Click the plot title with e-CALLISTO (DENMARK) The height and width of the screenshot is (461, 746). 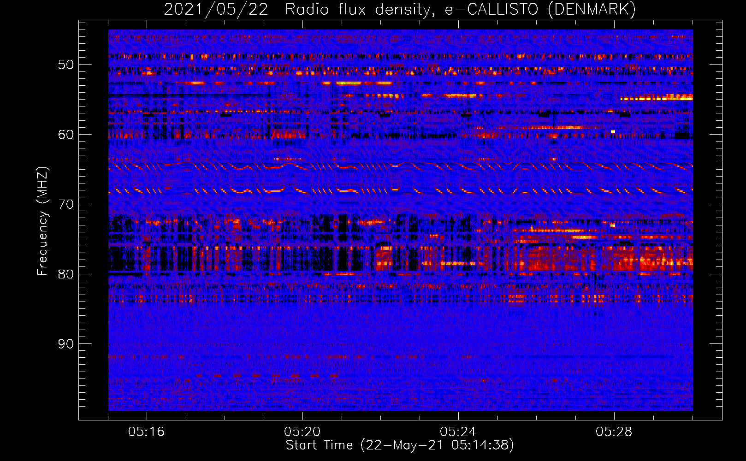(400, 10)
